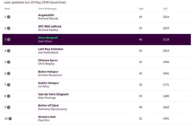Click the grey circle beside rank 7
The width and height of the screenshot is (193, 128).
coord(9,85)
